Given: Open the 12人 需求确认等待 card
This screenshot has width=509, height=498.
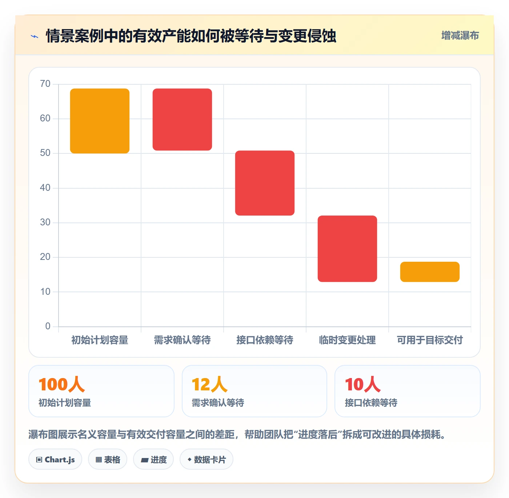Looking at the screenshot, I should 254,391.
